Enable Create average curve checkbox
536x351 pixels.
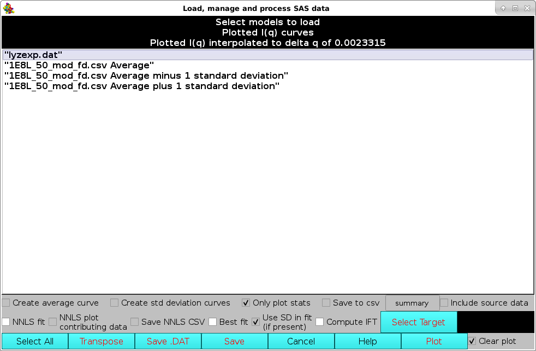pyautogui.click(x=6, y=303)
